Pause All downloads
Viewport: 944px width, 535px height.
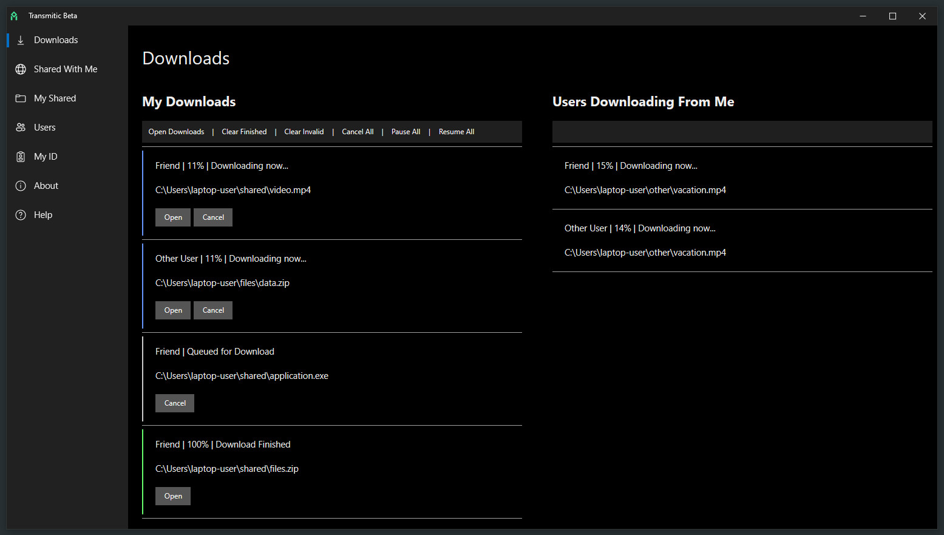coord(406,132)
